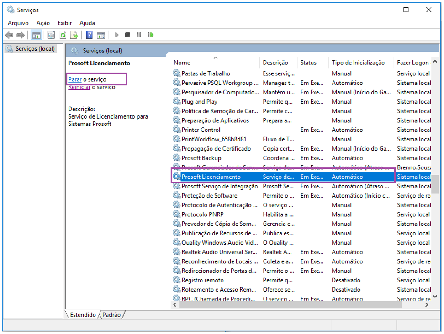
Task: Open the Help question mark icon
Action: 89,35
